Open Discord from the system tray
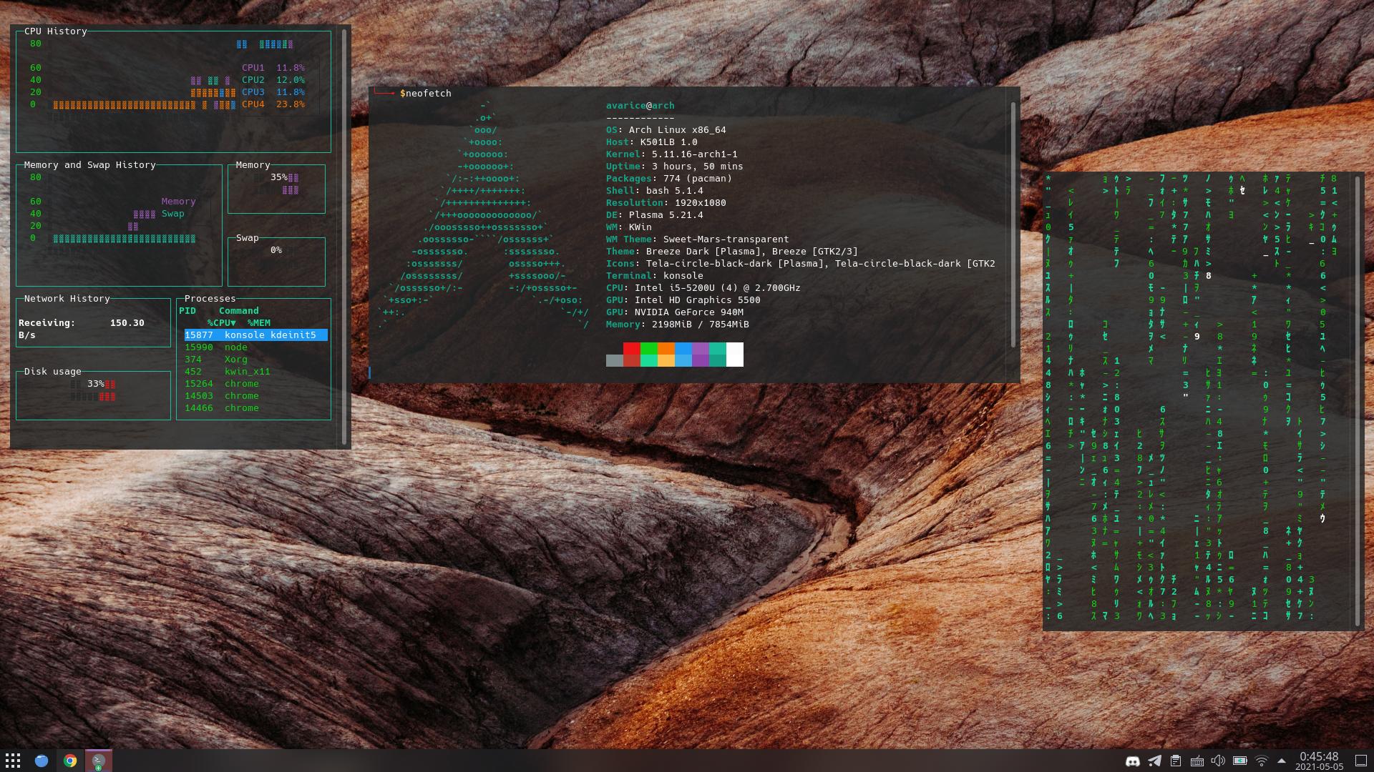 click(x=1133, y=761)
